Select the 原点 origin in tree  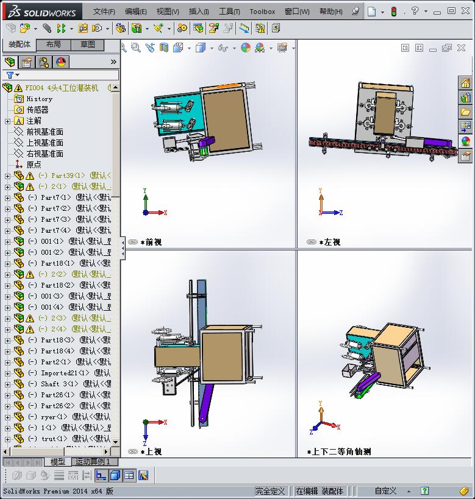34,165
